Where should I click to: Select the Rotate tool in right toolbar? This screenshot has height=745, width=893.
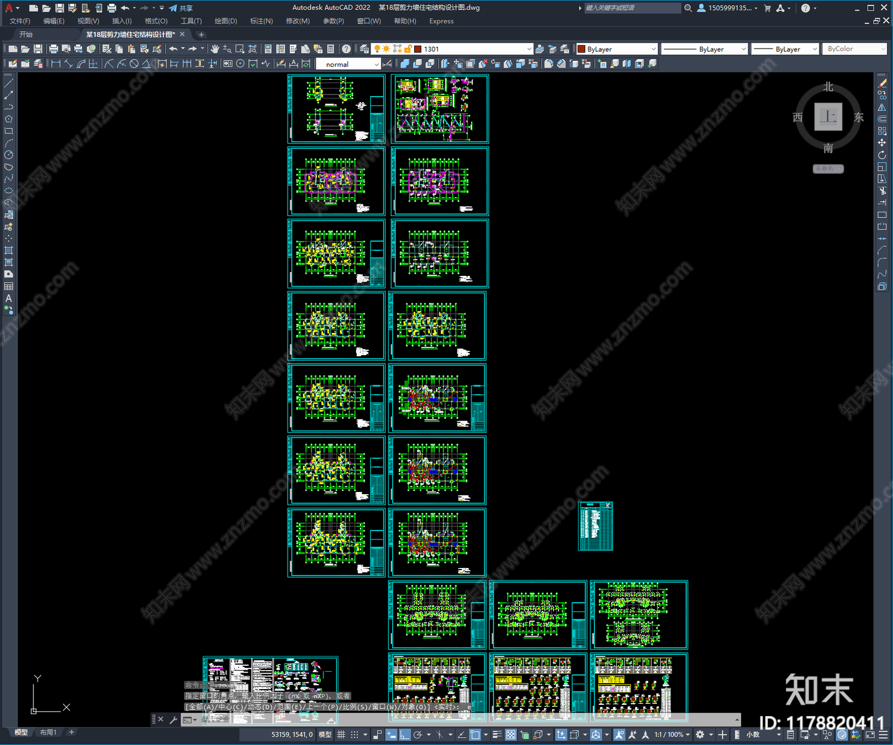tap(882, 155)
